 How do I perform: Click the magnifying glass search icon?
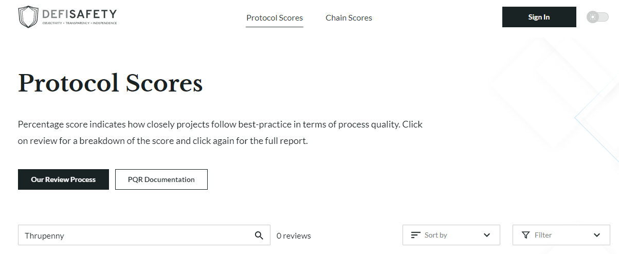[x=259, y=235]
